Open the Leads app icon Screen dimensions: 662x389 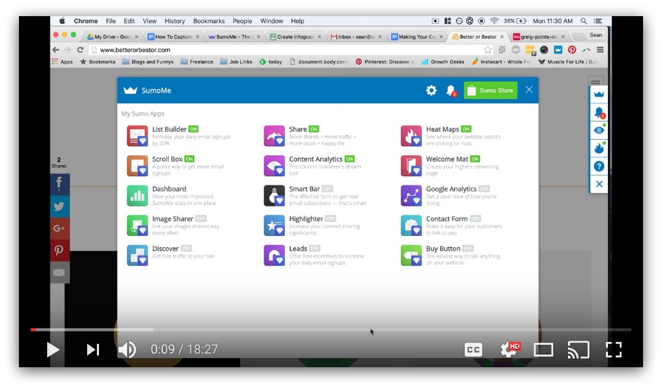click(x=274, y=255)
